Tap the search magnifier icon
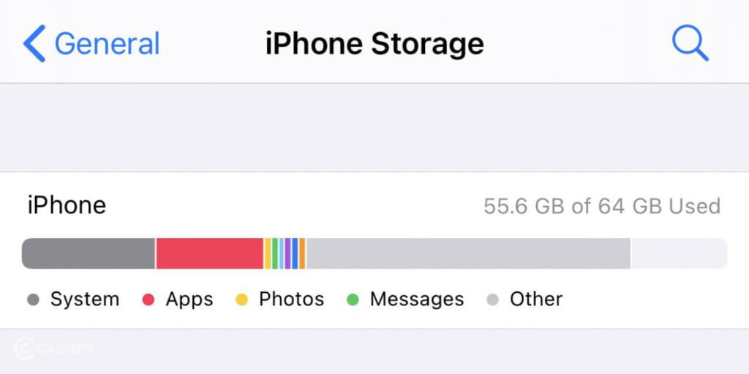Screen dimensions: 749x374 (x=690, y=43)
